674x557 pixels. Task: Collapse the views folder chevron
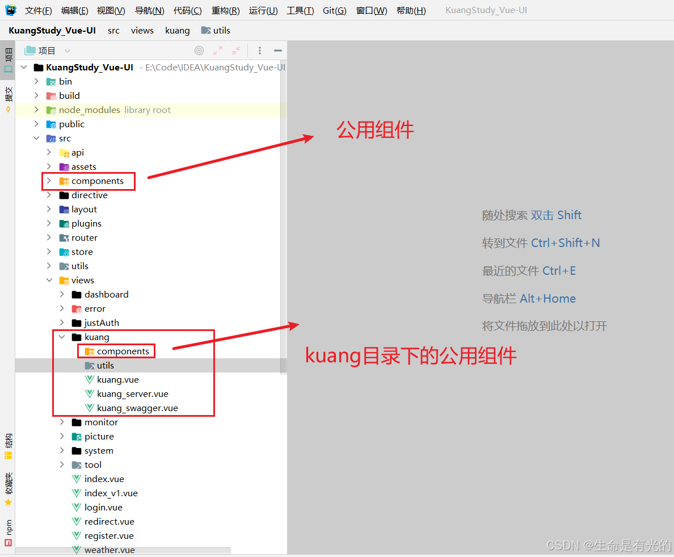tap(49, 280)
